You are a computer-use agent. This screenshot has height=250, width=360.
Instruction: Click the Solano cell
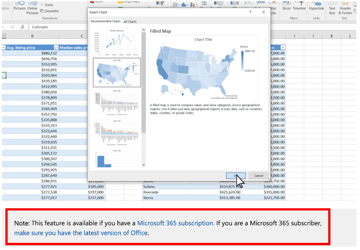click(x=166, y=186)
